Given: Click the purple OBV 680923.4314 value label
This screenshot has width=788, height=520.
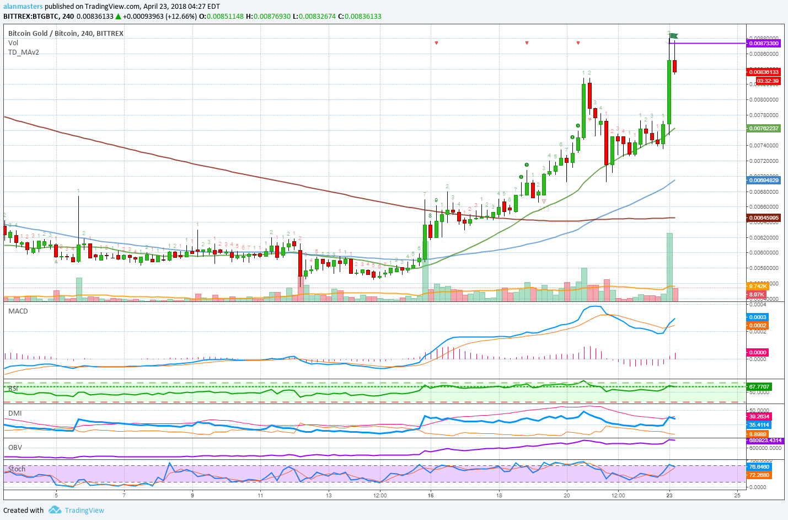Looking at the screenshot, I should pos(765,441).
